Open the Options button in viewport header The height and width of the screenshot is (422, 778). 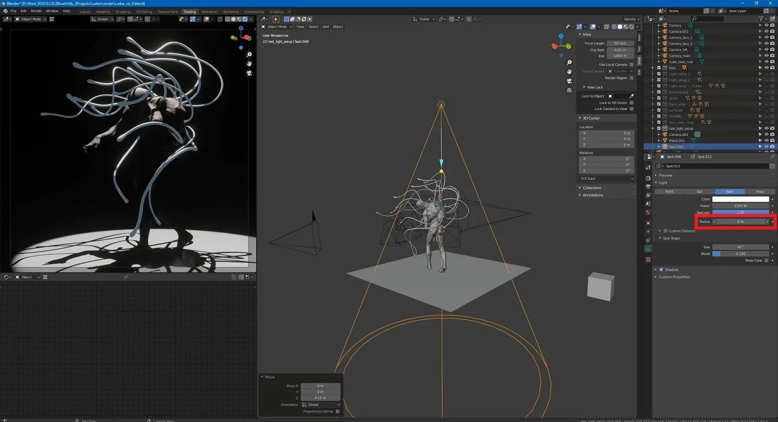(631, 19)
